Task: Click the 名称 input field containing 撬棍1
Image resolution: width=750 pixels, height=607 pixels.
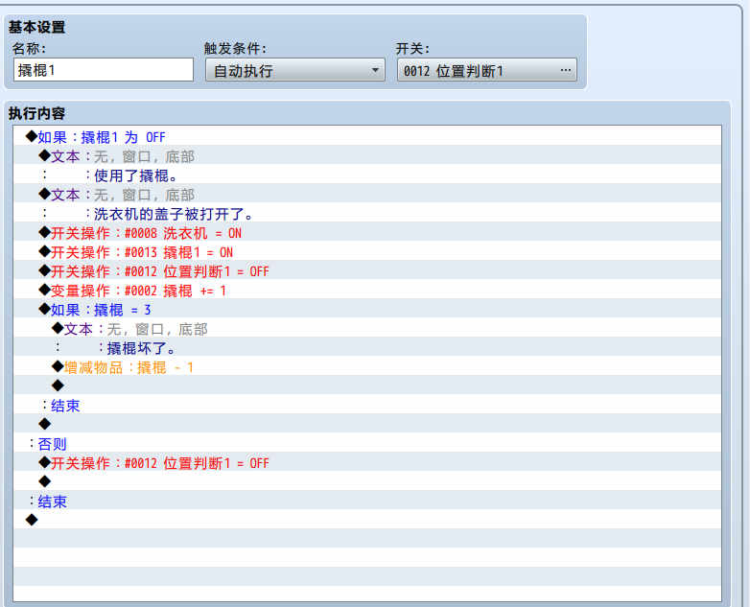Action: (x=104, y=70)
